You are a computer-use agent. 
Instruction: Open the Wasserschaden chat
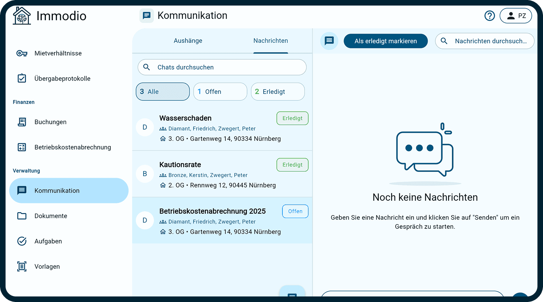pyautogui.click(x=222, y=128)
